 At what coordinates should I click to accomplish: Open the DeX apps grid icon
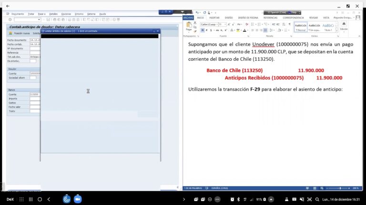coord(21,199)
